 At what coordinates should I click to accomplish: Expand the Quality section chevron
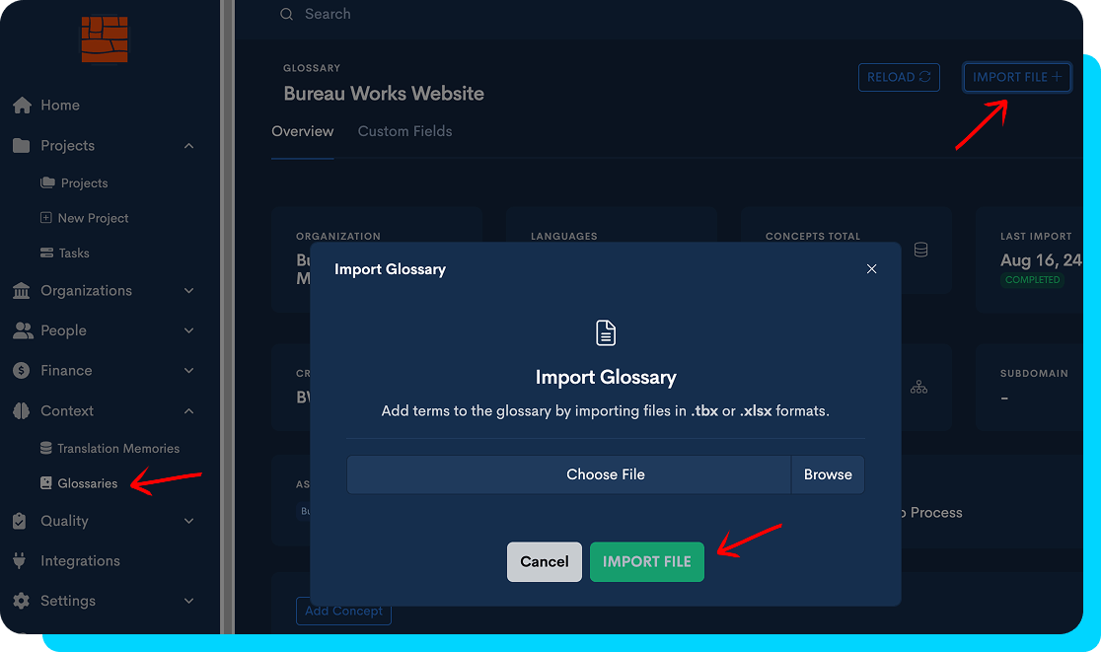coord(188,521)
